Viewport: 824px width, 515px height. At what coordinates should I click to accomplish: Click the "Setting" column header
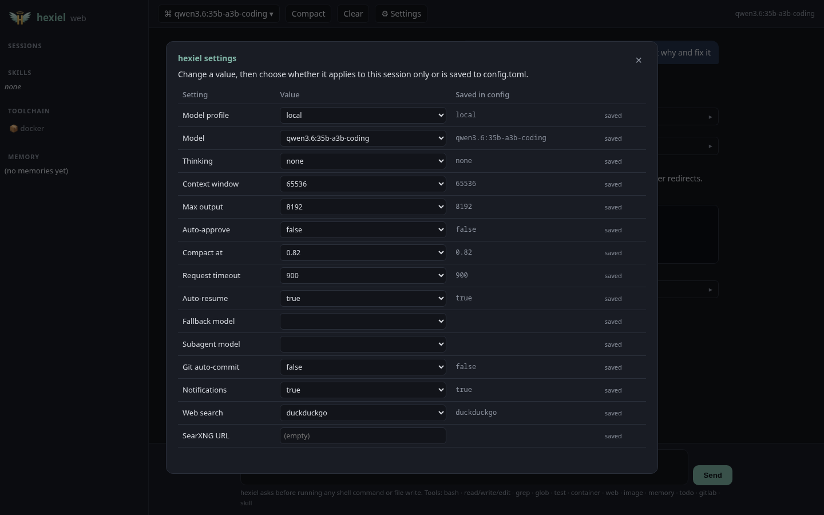[195, 95]
